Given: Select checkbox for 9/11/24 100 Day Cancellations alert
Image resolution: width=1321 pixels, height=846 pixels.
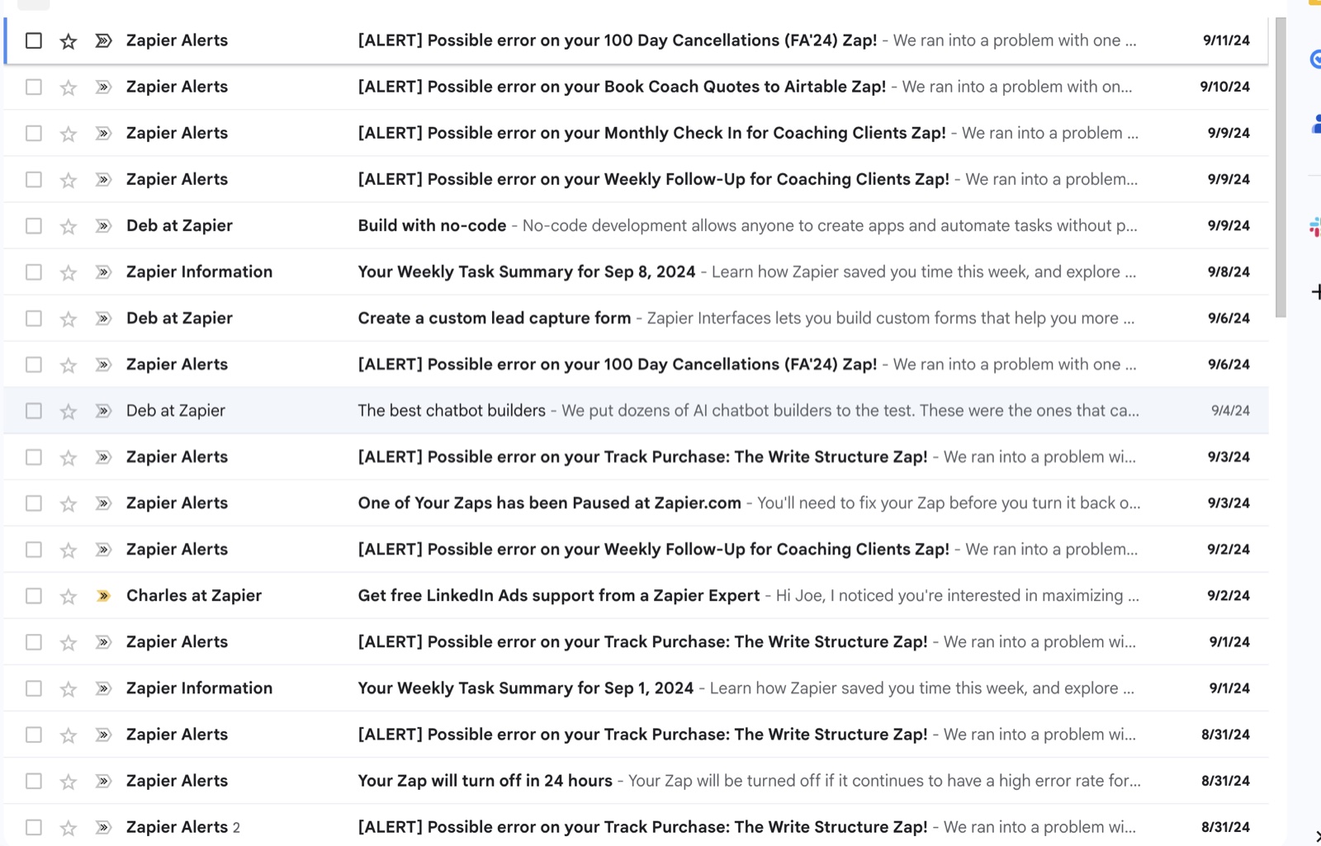Looking at the screenshot, I should [34, 40].
